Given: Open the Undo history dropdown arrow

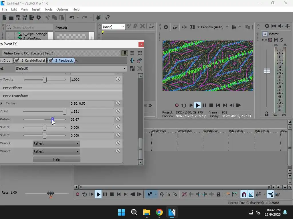Looking at the screenshot, I should coord(78,17).
